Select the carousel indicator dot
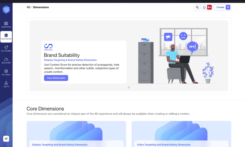Viewport: 245px width, 147px height. click(129, 88)
